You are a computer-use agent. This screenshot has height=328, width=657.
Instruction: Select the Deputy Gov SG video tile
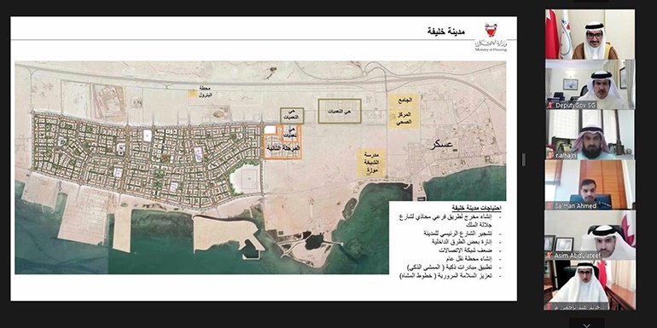coord(590,84)
